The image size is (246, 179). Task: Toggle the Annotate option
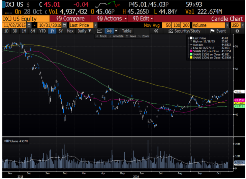coord(117,36)
